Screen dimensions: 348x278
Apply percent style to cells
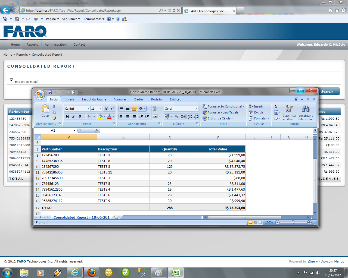176,116
